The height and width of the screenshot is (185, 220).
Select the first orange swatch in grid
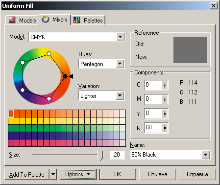click(11, 114)
